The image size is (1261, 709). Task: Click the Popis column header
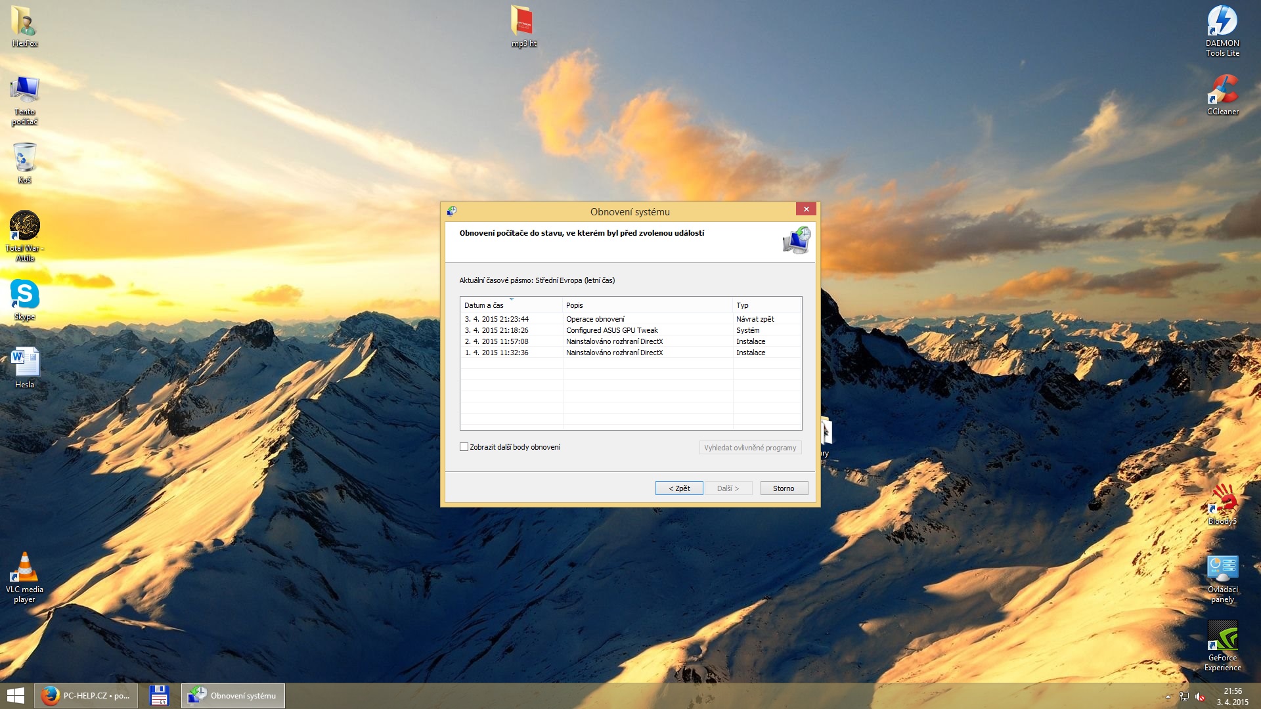(575, 305)
